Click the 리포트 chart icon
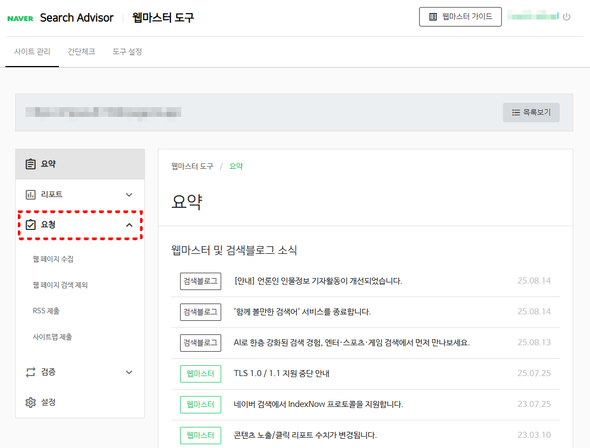Viewport: 590px width, 448px height. pyautogui.click(x=30, y=195)
